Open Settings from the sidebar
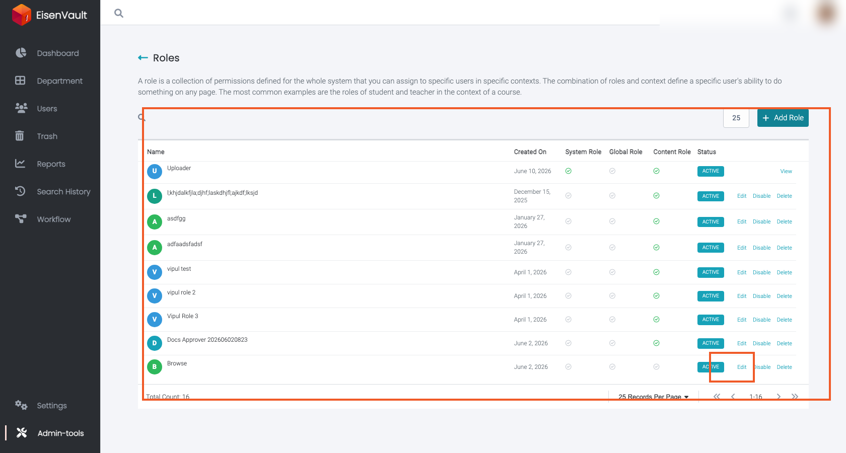 (52, 405)
